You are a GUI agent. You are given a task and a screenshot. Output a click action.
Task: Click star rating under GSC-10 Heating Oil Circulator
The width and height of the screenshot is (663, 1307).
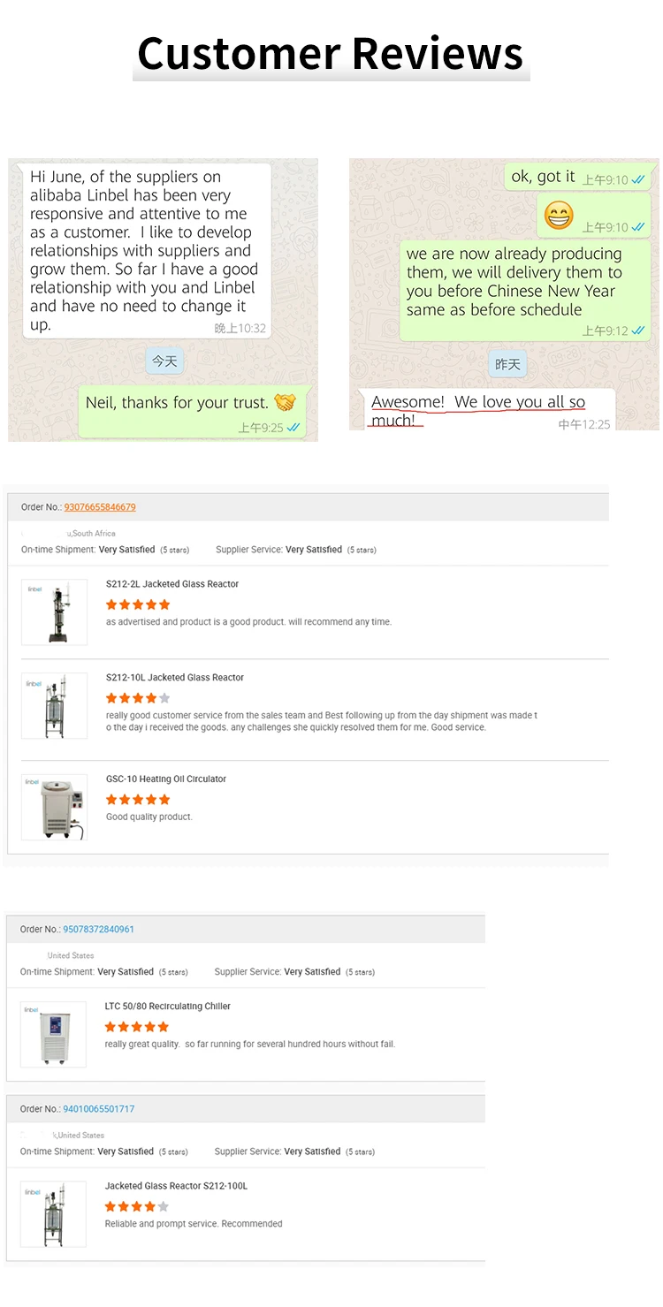coord(138,800)
